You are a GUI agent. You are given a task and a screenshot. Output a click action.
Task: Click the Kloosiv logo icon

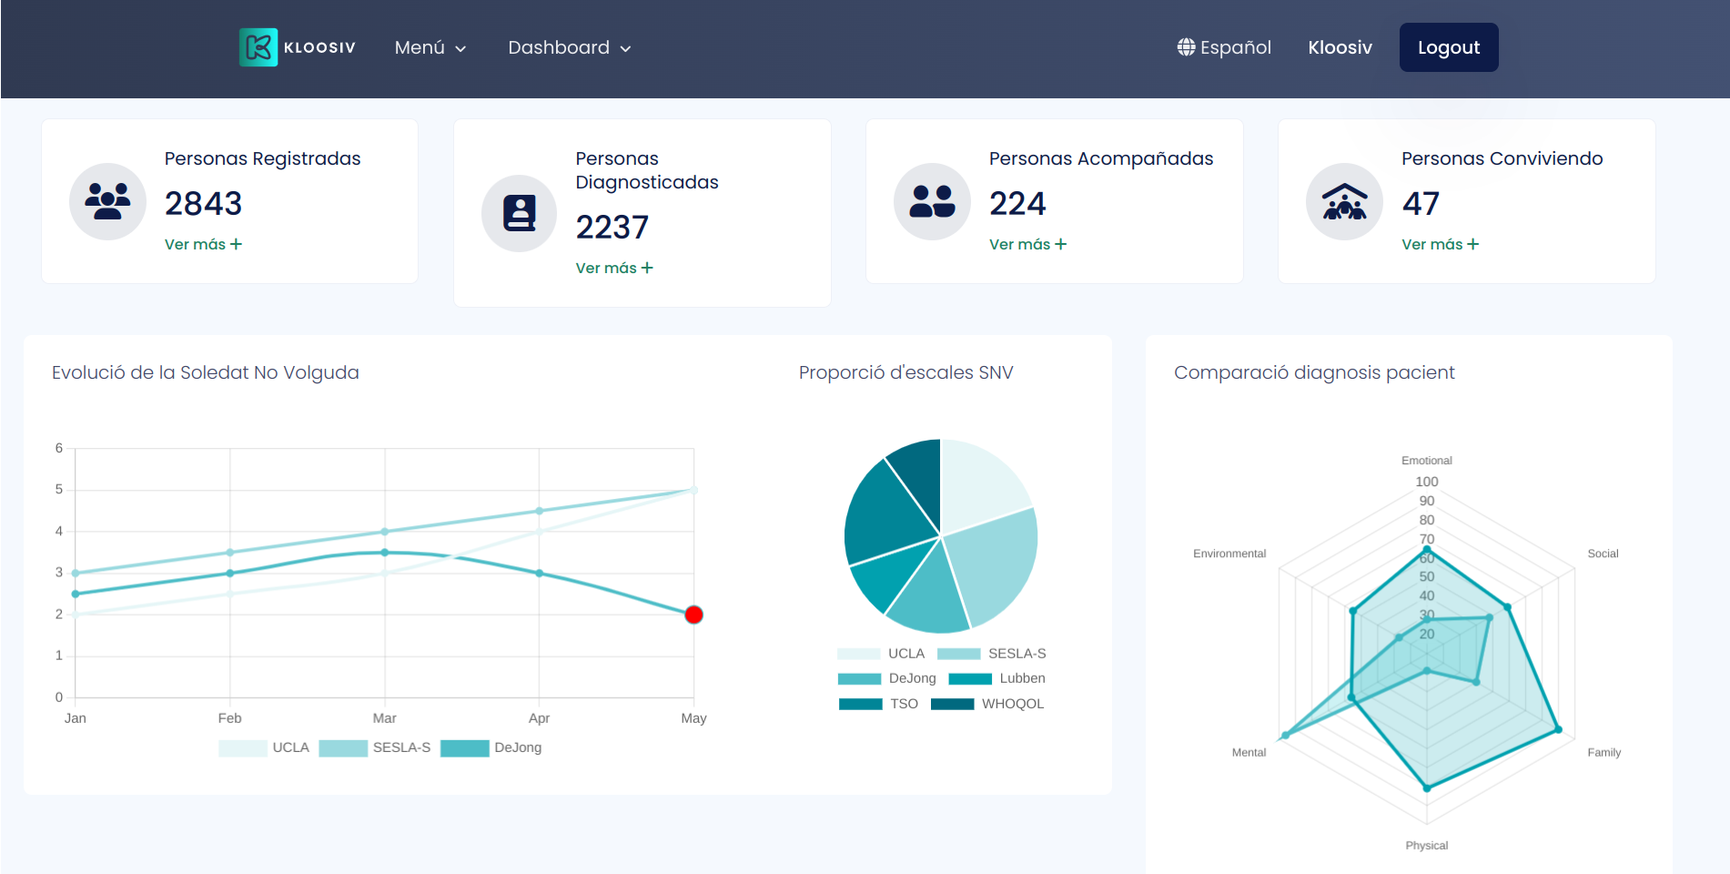point(258,47)
